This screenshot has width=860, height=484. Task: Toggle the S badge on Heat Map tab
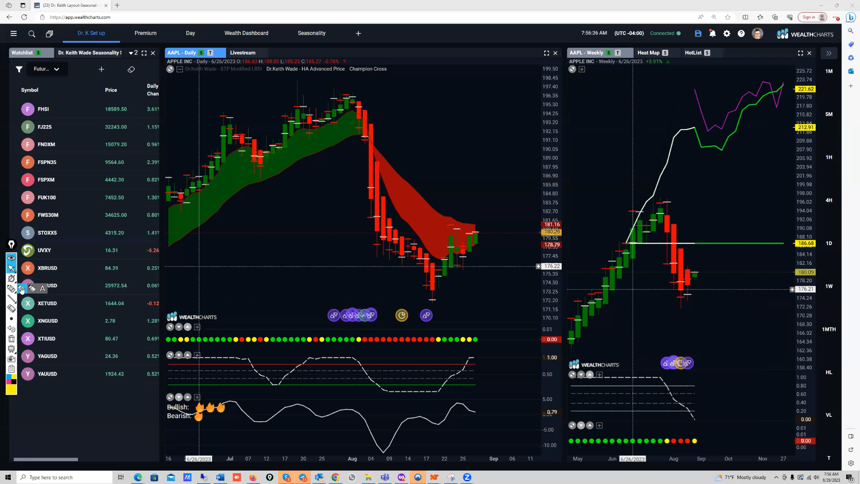(x=665, y=53)
